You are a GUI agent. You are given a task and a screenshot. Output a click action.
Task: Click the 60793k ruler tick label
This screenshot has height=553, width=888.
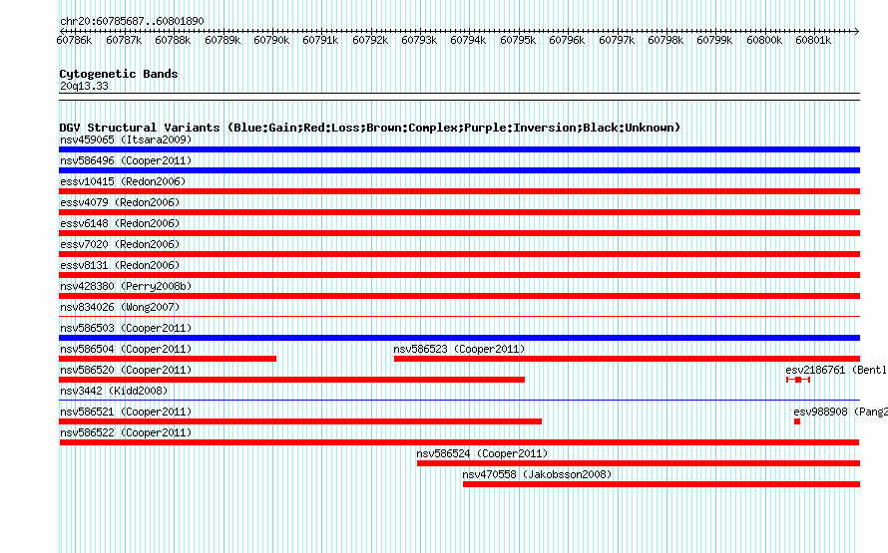point(419,40)
